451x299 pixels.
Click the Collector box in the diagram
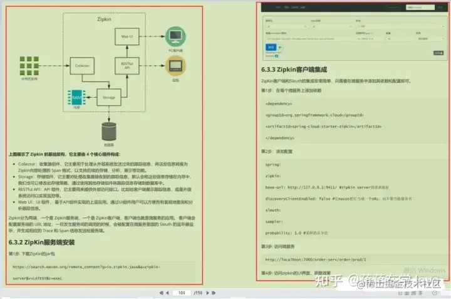[x=82, y=66]
